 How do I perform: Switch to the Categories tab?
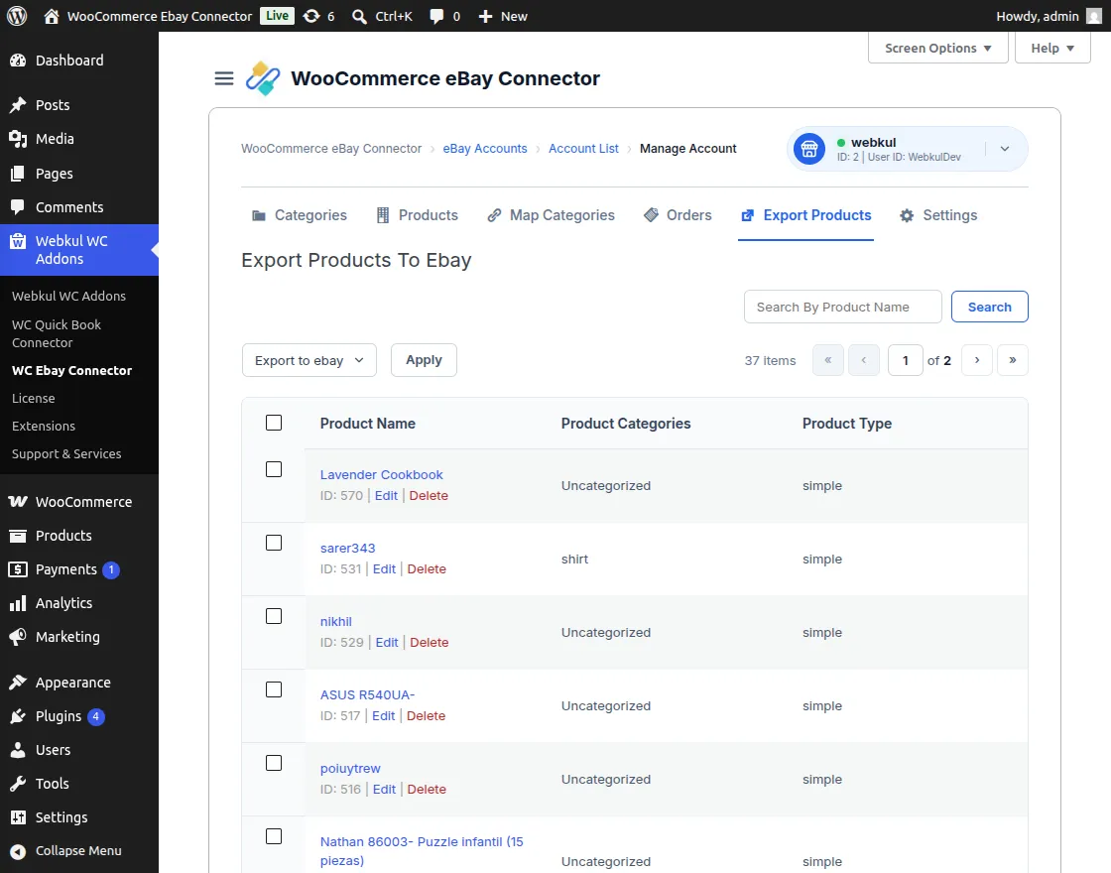coord(300,215)
